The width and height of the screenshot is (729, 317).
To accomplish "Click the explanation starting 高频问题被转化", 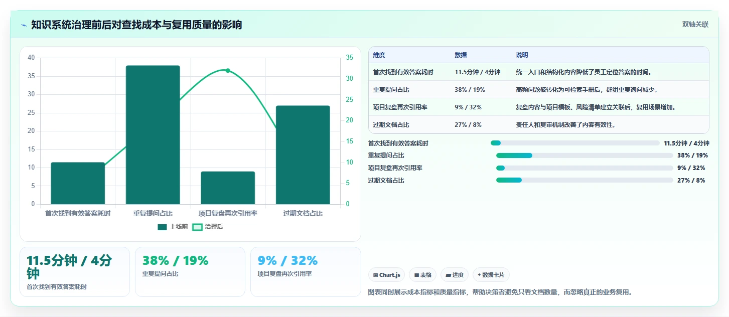I will [587, 90].
